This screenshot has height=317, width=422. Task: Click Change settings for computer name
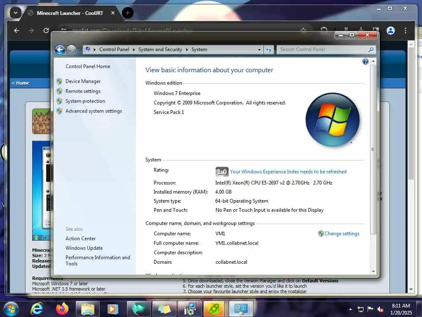pos(342,234)
